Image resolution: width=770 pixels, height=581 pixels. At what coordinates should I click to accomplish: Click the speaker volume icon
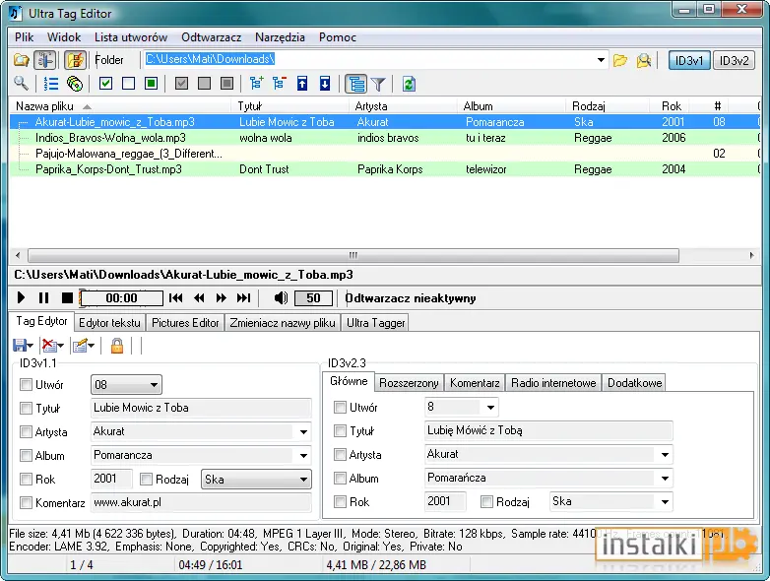(281, 298)
